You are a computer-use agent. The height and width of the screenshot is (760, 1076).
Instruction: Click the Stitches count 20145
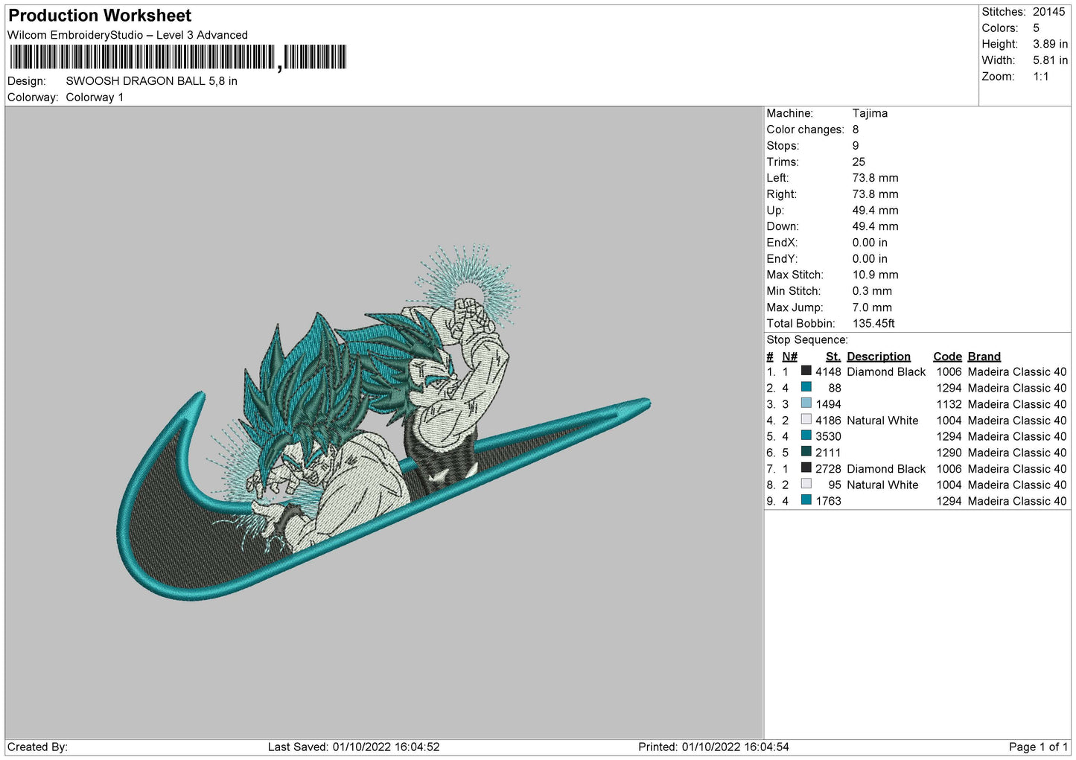click(x=1048, y=12)
